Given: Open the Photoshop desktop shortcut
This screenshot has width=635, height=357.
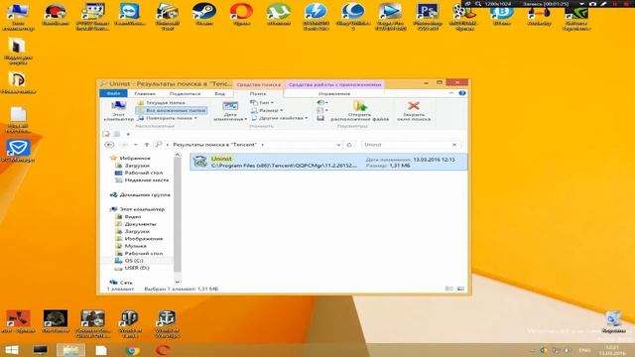Looking at the screenshot, I should [428, 16].
